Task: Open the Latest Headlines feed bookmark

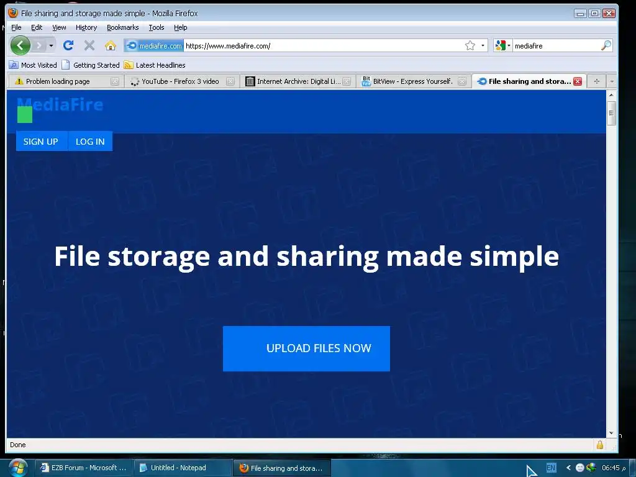Action: pyautogui.click(x=155, y=65)
